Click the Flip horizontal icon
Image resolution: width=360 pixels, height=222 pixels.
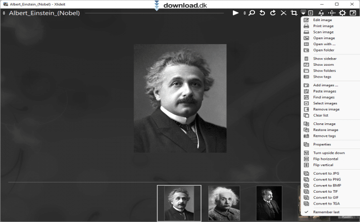click(307, 159)
